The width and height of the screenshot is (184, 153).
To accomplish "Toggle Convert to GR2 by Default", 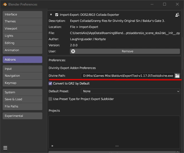I will 50,83.
